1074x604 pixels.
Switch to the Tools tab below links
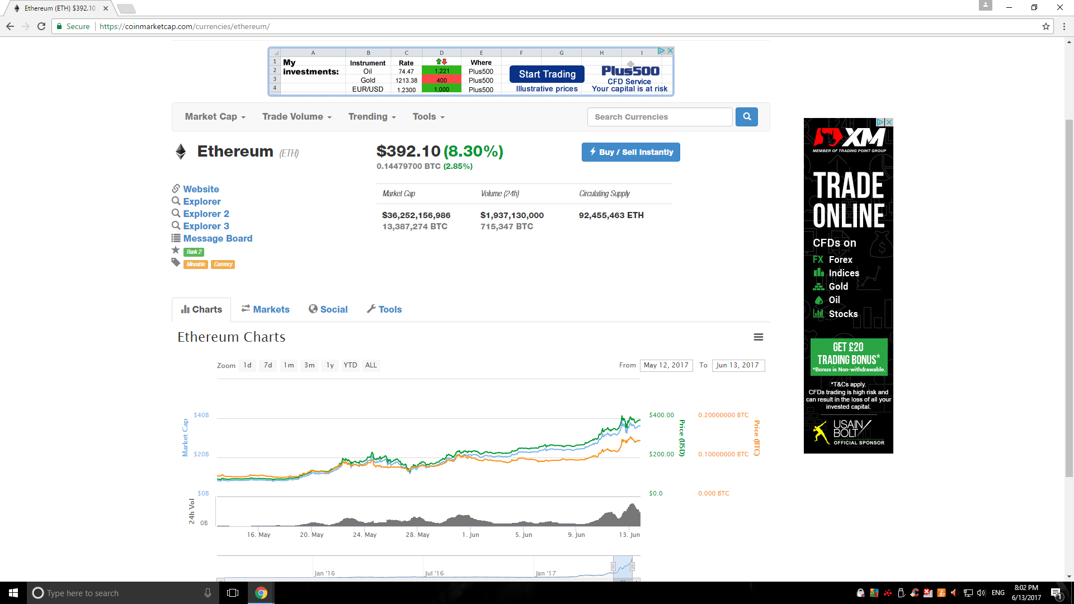(x=384, y=309)
